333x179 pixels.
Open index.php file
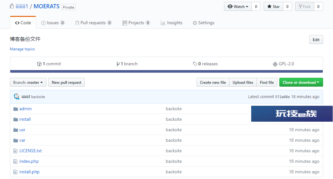(x=29, y=161)
